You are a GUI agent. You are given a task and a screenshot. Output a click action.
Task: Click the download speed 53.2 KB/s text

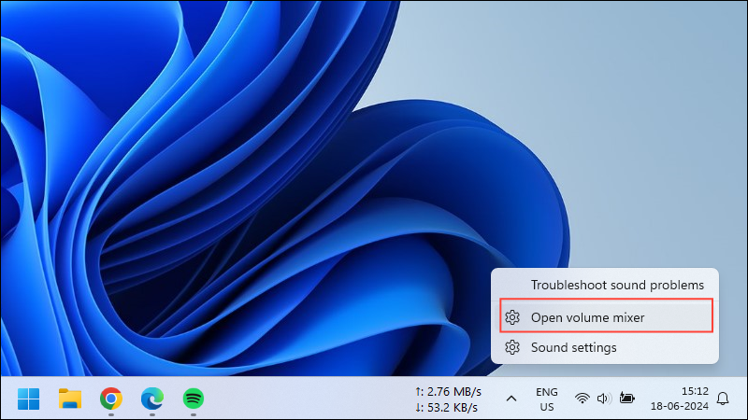(x=446, y=408)
